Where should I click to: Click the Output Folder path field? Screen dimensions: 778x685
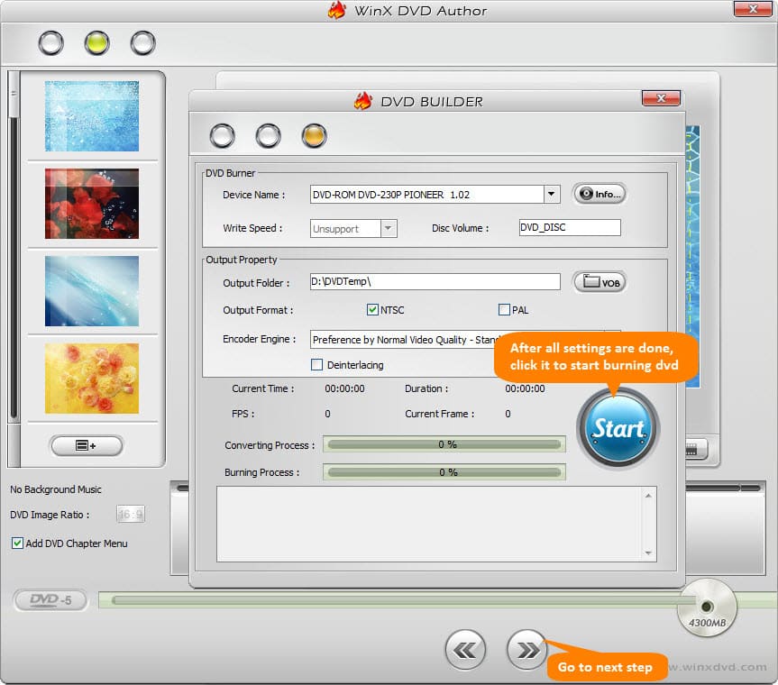point(435,282)
